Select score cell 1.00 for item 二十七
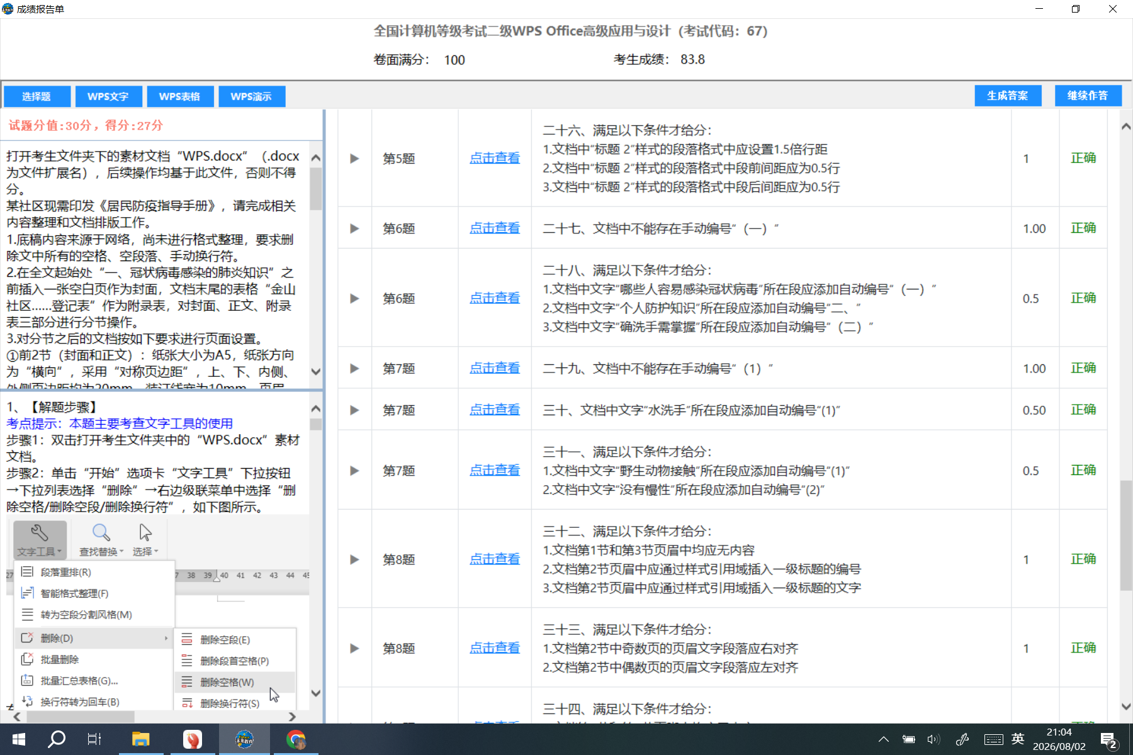This screenshot has height=755, width=1133. click(1034, 228)
